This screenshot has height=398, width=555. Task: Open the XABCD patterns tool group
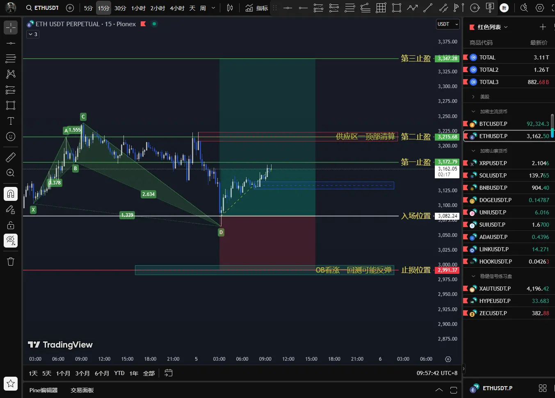pos(11,74)
